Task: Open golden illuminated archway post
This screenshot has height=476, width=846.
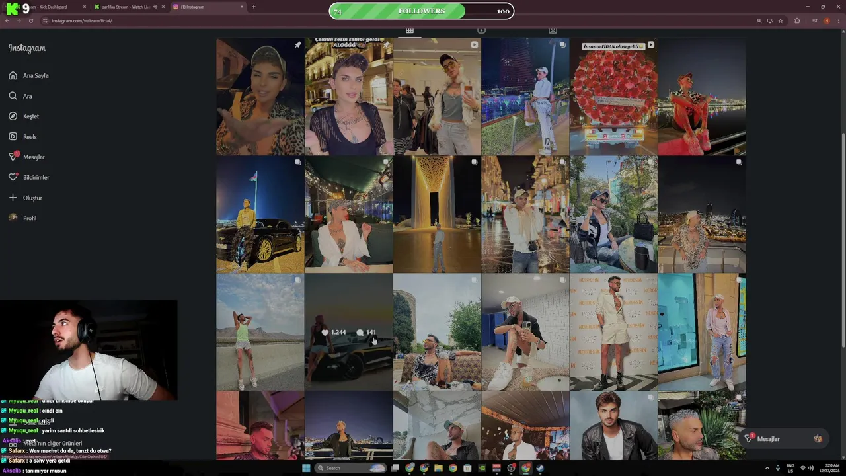Action: click(437, 214)
